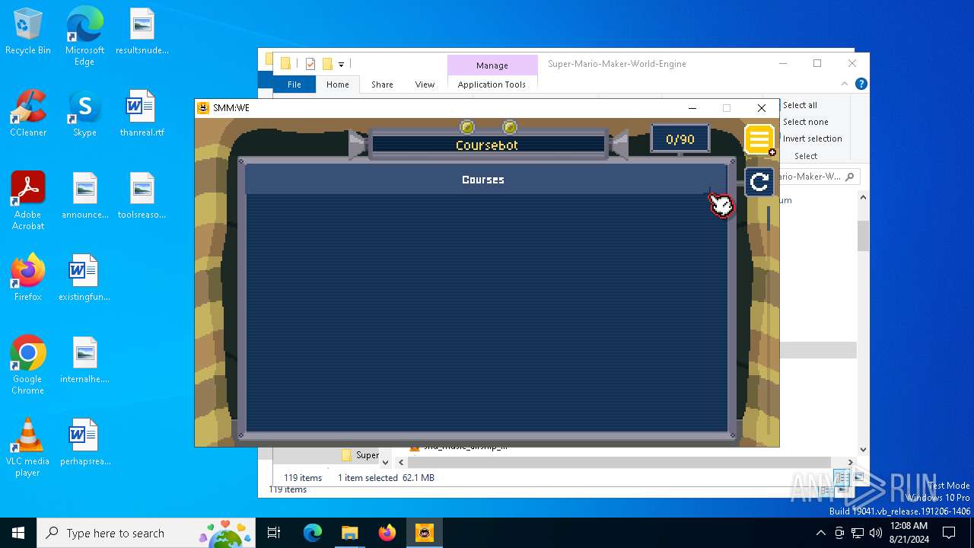
Task: Select the internalhe image file on desktop
Action: 84,360
